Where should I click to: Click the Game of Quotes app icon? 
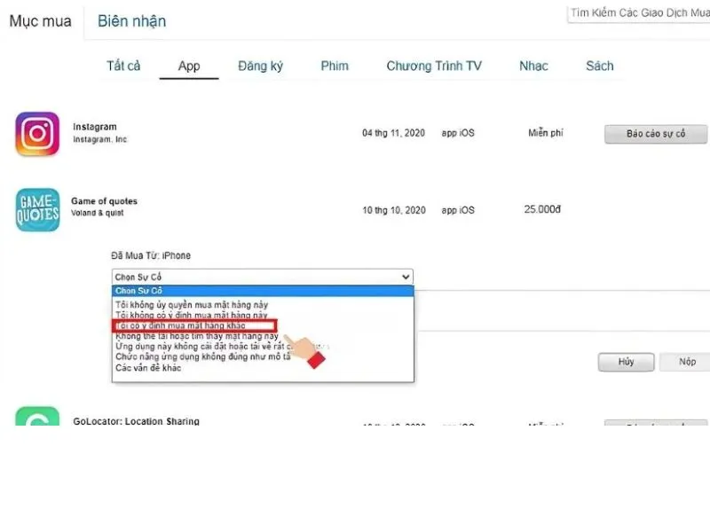click(x=37, y=210)
